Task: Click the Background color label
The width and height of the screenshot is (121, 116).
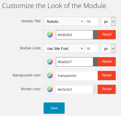Action: point(27,75)
